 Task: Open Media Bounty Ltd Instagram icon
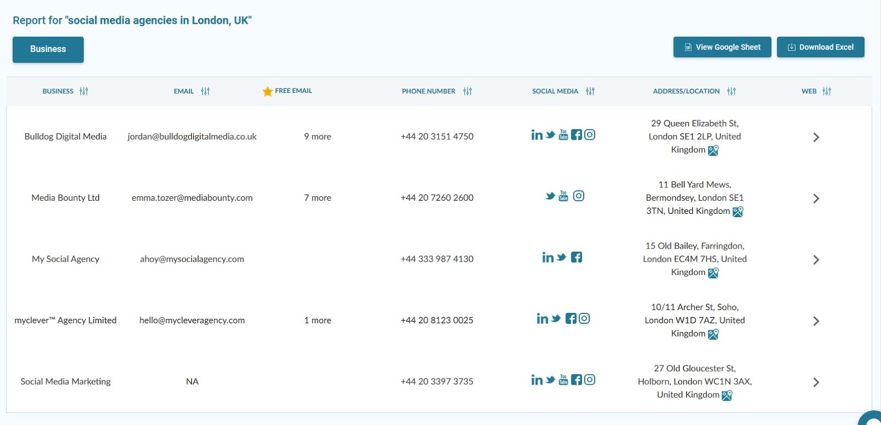click(579, 196)
